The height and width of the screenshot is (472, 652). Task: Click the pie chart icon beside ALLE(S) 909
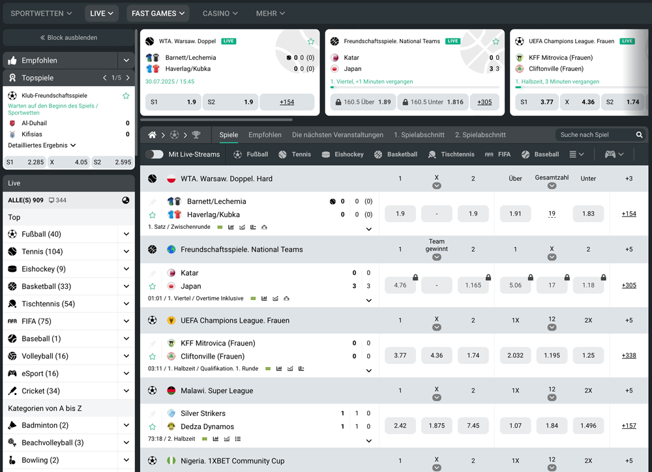pyautogui.click(x=126, y=200)
